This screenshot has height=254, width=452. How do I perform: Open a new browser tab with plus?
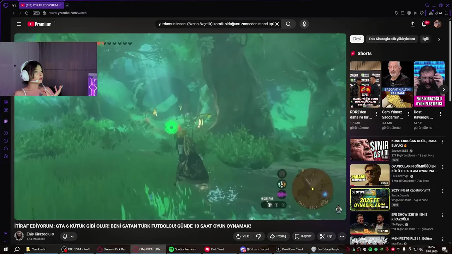[67, 5]
